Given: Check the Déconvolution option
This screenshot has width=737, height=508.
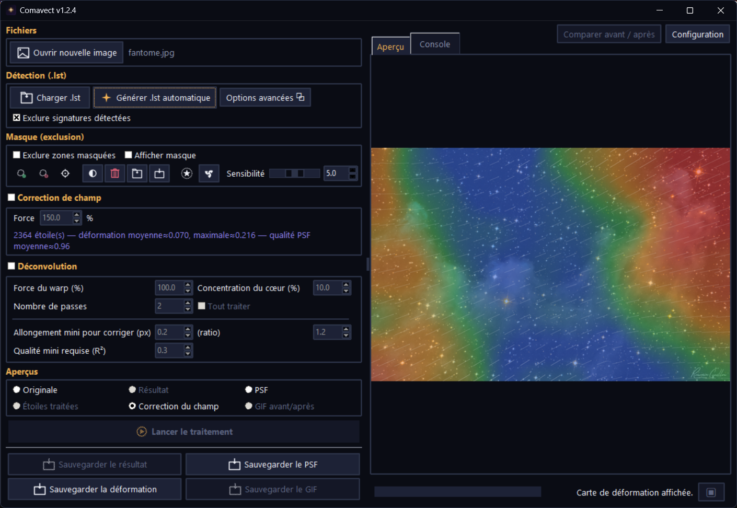Looking at the screenshot, I should [11, 266].
